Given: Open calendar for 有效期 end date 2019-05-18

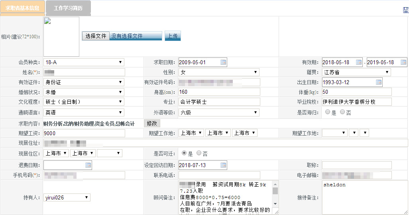Looking at the screenshot, I should tap(403, 62).
